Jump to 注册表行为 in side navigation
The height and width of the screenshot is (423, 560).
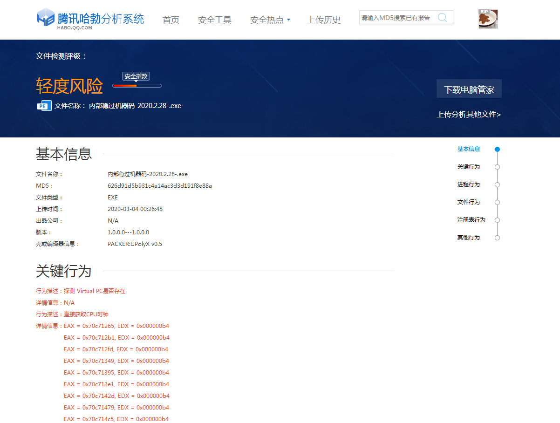coord(471,220)
